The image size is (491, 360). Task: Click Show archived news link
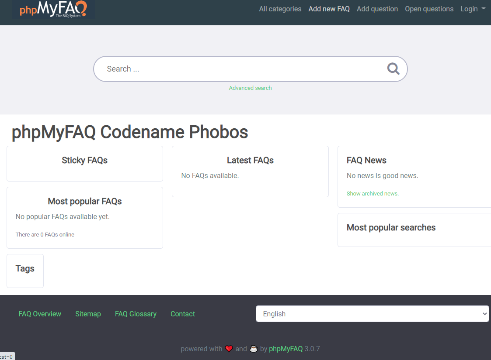pyautogui.click(x=373, y=193)
